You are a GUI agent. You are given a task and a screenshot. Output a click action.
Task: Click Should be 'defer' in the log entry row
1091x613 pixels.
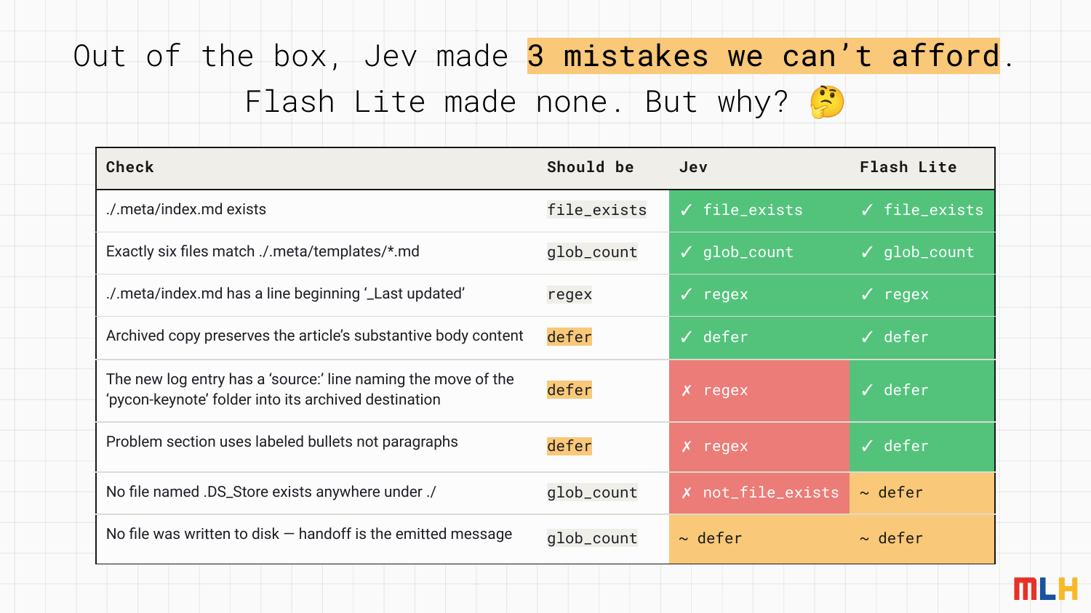coord(570,390)
